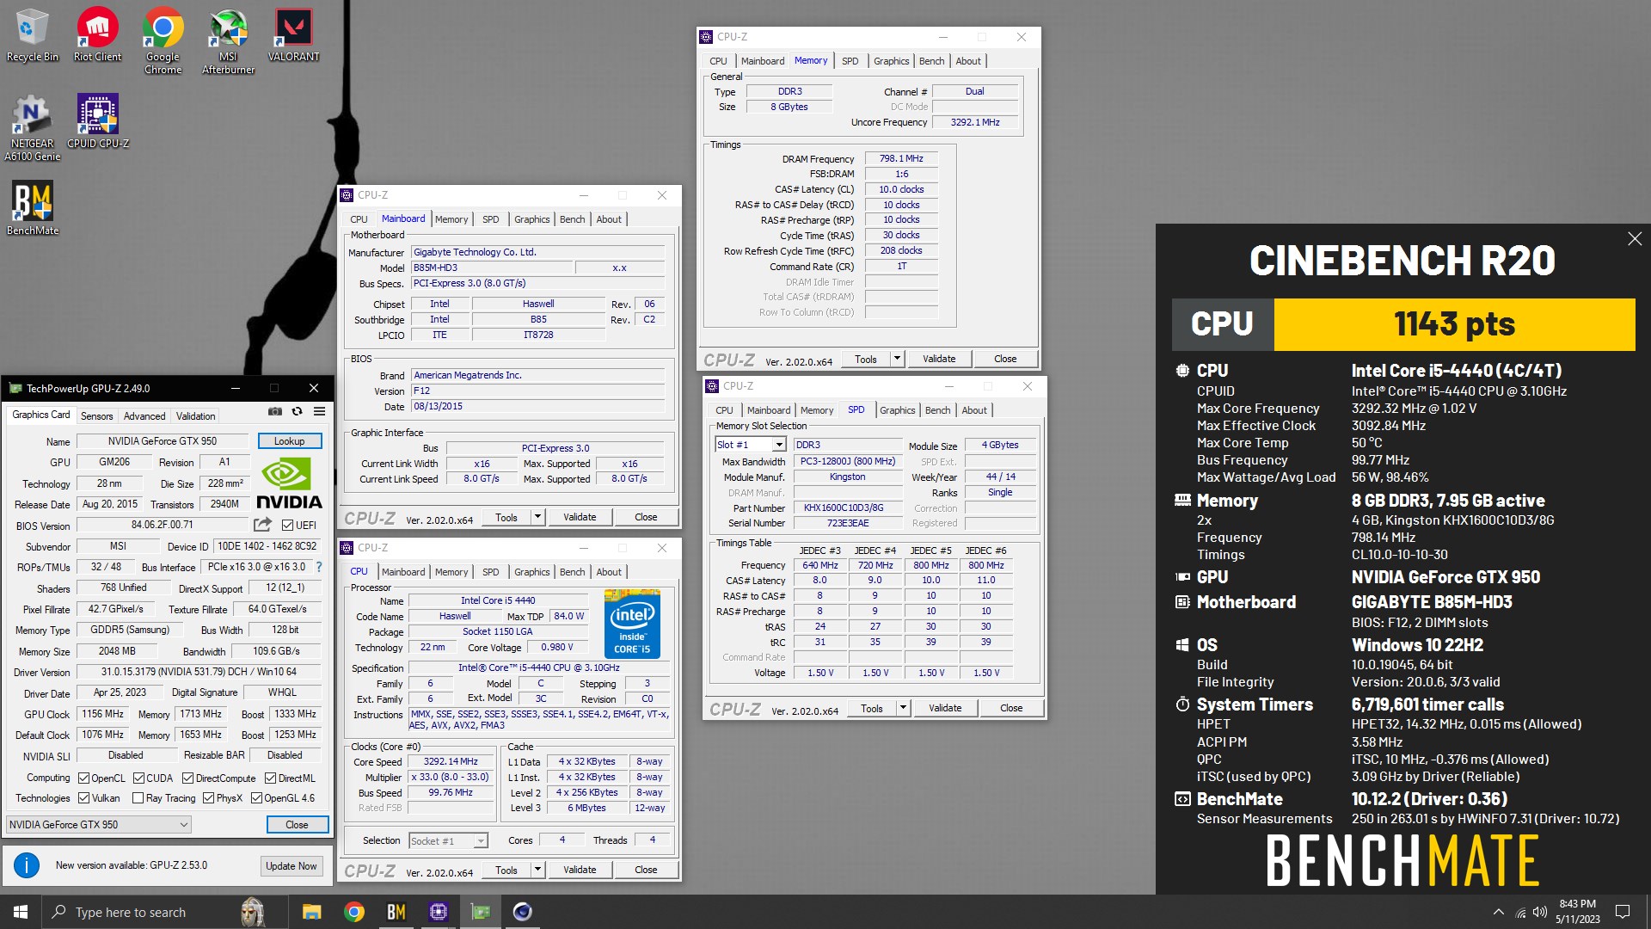Close the Cinebench R20 BenchMate panel

[1635, 239]
